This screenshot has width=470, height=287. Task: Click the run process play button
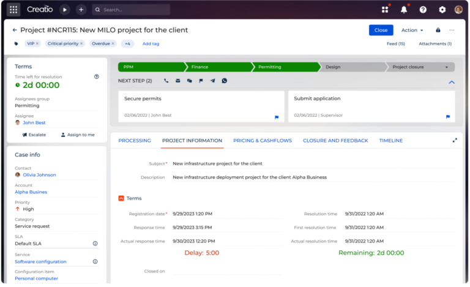click(x=64, y=10)
